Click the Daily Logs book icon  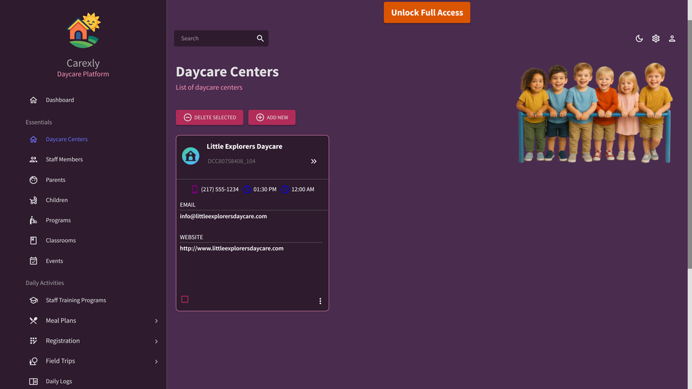(x=33, y=381)
